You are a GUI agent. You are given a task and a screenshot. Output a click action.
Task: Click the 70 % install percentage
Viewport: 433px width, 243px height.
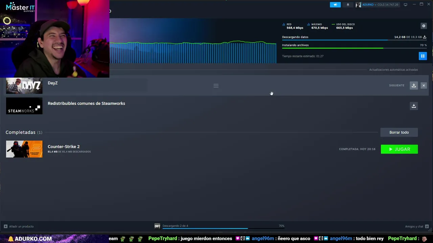coord(423,45)
